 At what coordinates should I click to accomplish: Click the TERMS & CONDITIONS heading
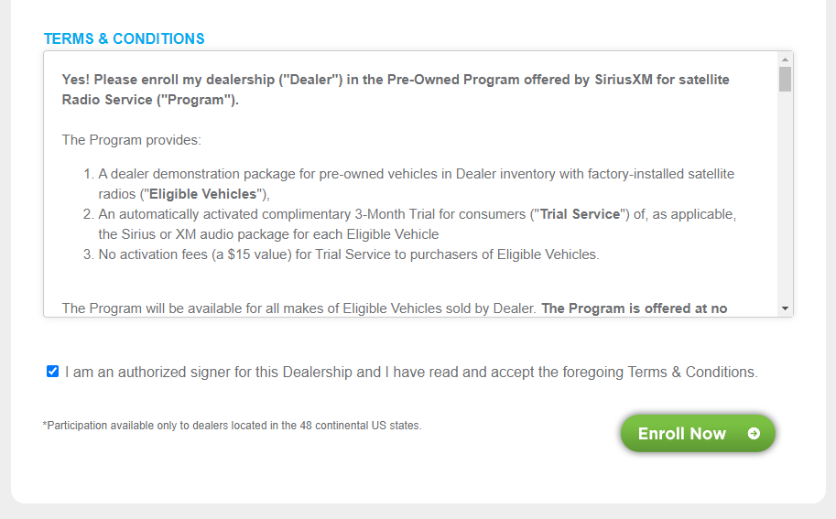[x=124, y=38]
